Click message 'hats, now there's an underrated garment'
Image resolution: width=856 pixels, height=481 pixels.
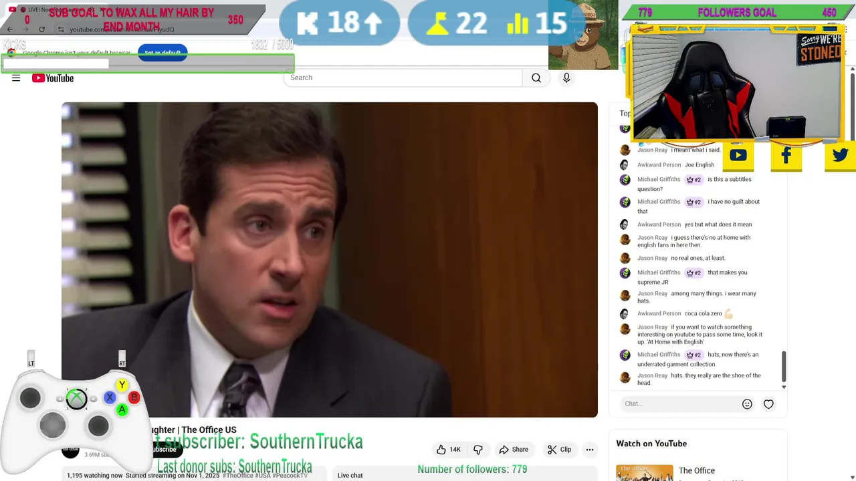pyautogui.click(x=698, y=359)
